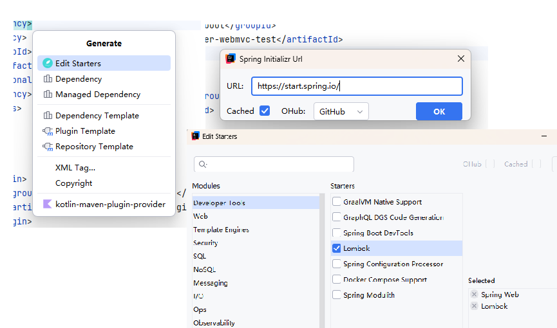Select I/O module
557x328 pixels.
tap(256, 296)
